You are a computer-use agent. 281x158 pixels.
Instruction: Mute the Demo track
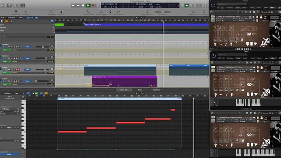9,69
